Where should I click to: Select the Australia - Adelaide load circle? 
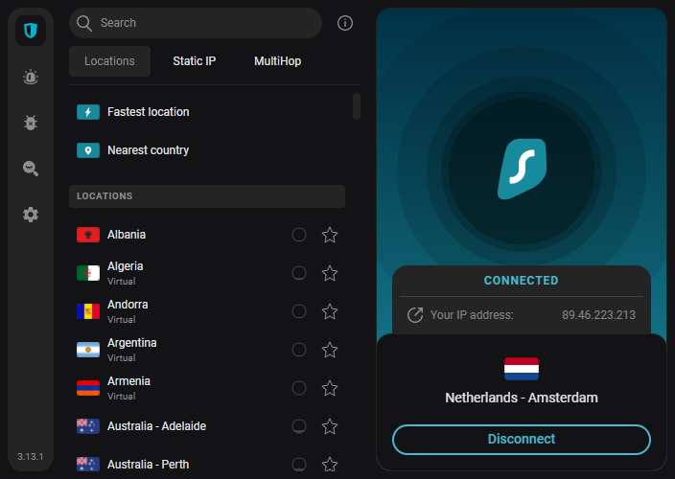299,426
